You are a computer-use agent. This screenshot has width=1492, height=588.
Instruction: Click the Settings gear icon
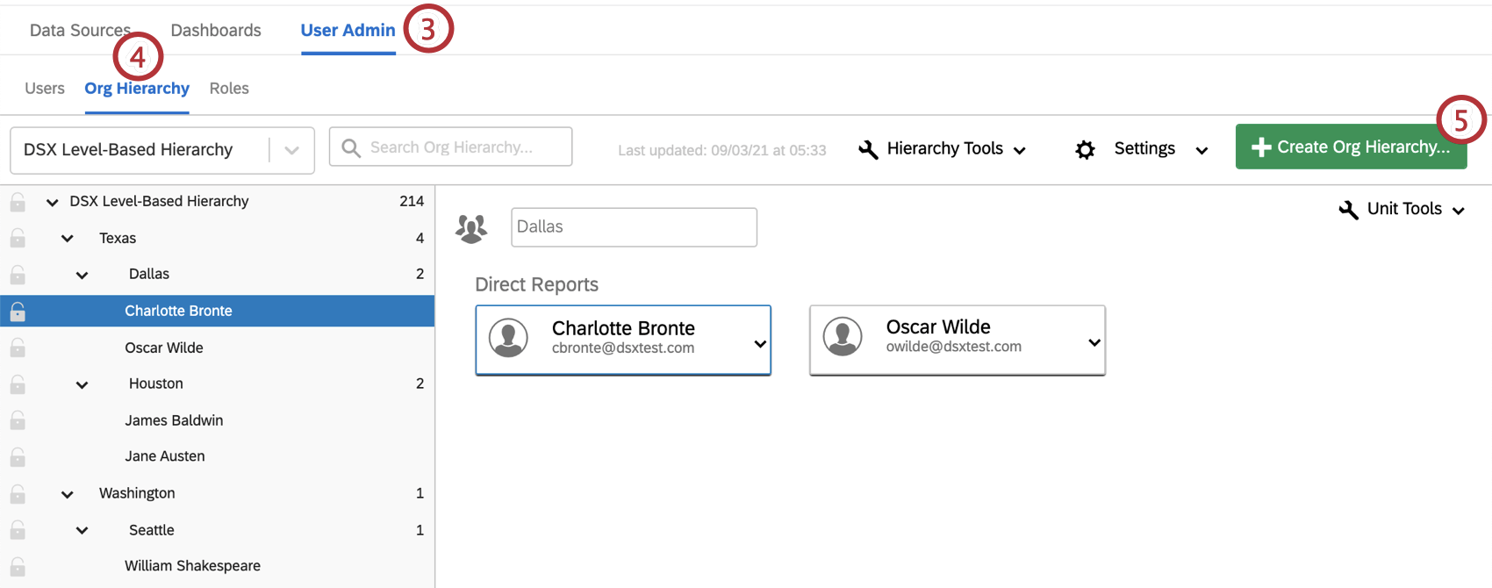pos(1085,150)
